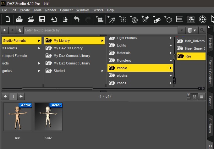Expand the Studio4 folder arrow
This screenshot has height=149, width=214.
(102, 71)
